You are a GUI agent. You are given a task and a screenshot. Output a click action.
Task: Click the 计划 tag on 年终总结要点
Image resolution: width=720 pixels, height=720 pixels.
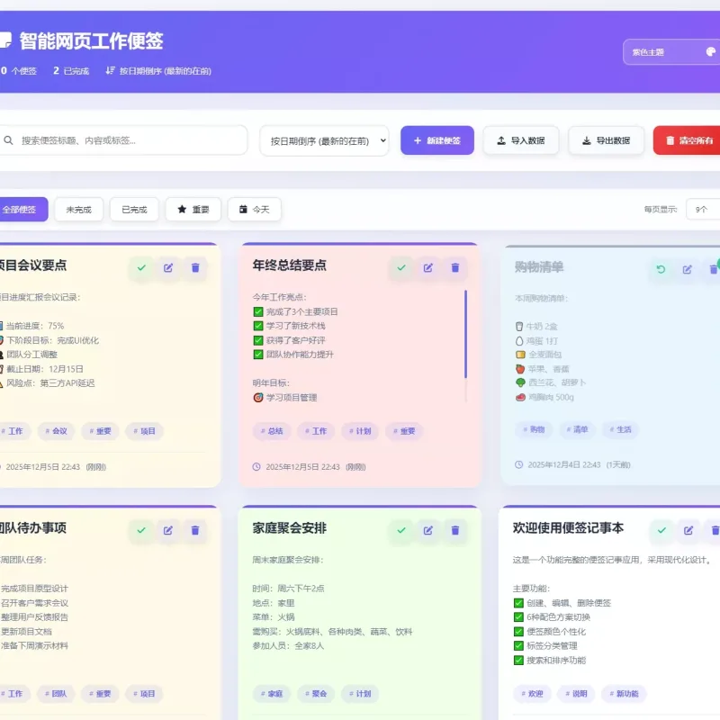(360, 431)
